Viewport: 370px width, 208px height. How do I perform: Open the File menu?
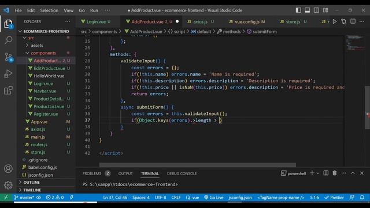[x=18, y=10]
